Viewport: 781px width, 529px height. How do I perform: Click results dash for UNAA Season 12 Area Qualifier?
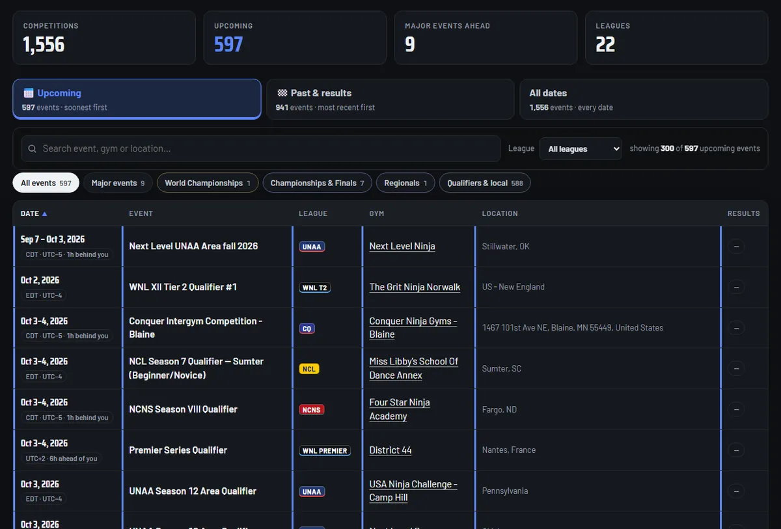coord(736,491)
